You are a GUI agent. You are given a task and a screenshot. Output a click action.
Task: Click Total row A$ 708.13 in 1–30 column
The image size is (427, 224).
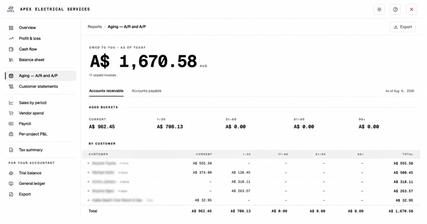(x=241, y=211)
